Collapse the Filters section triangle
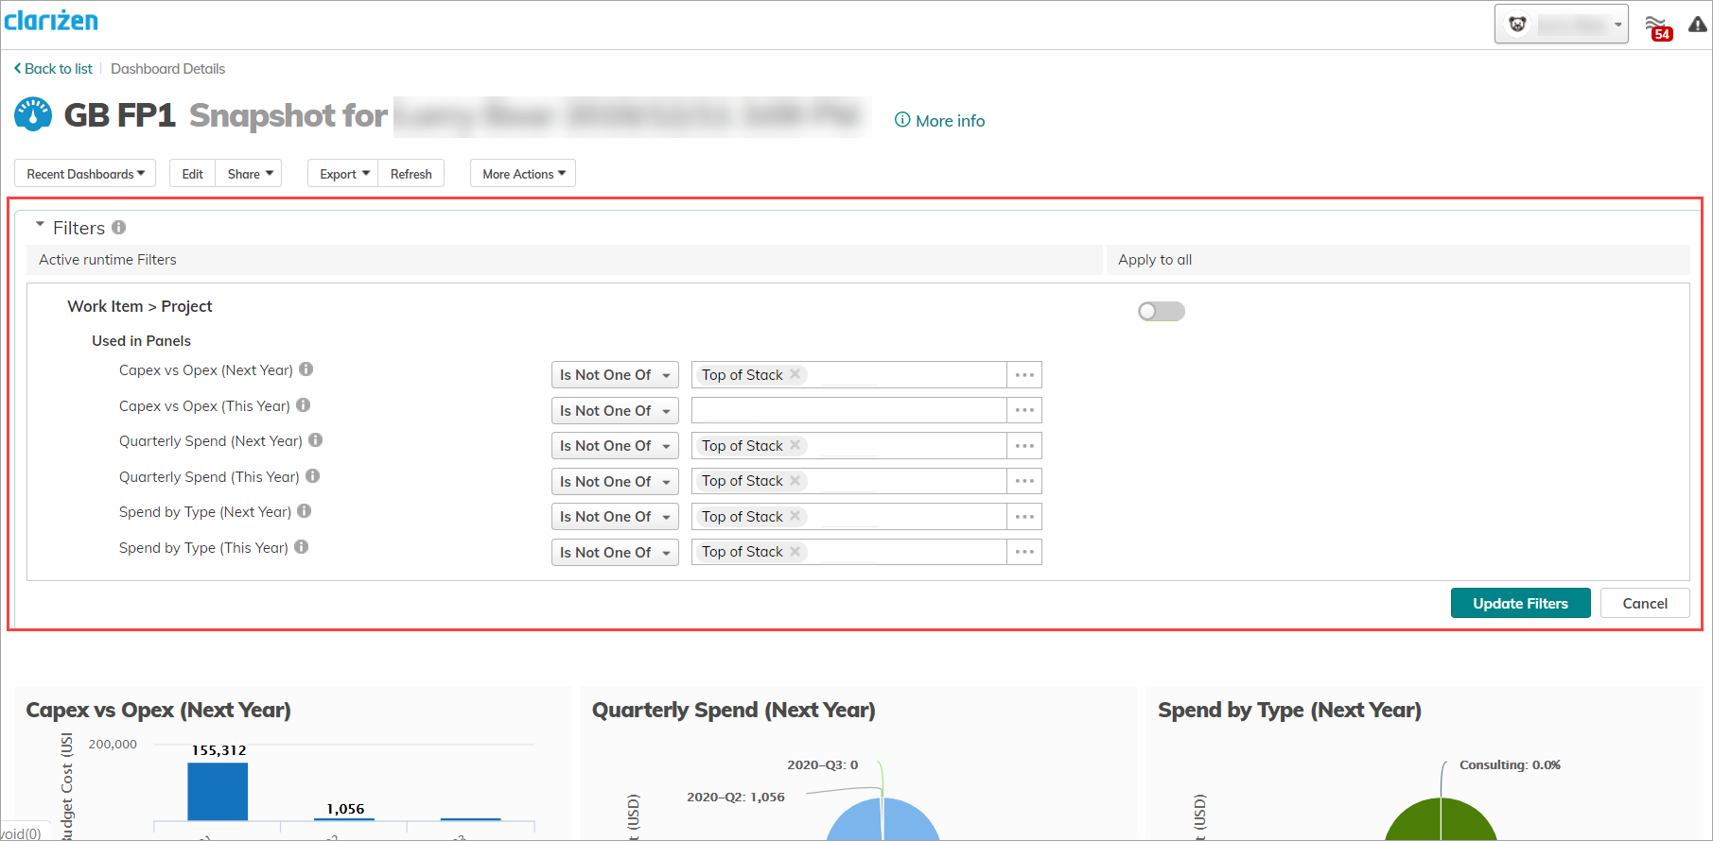The image size is (1713, 841). (x=40, y=225)
